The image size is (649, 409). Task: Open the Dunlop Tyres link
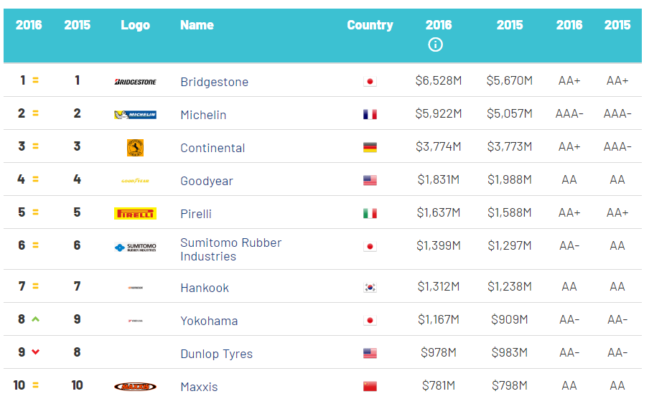tap(217, 354)
